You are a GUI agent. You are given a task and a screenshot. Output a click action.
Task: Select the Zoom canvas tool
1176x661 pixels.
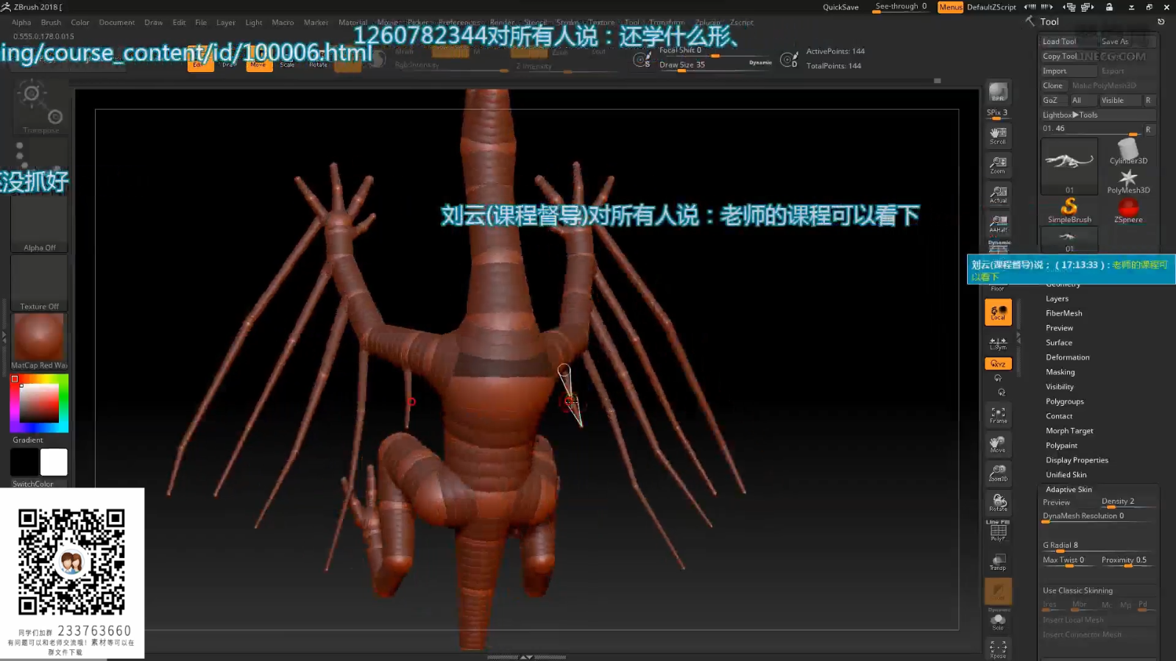[998, 165]
